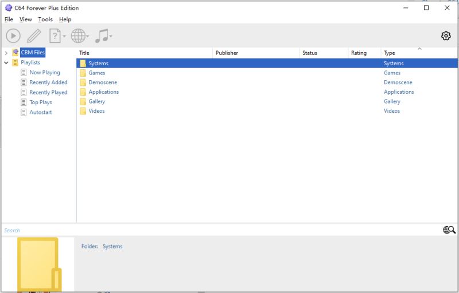459x293 pixels.
Task: Click the large folder preview thumbnail
Action: point(39,264)
